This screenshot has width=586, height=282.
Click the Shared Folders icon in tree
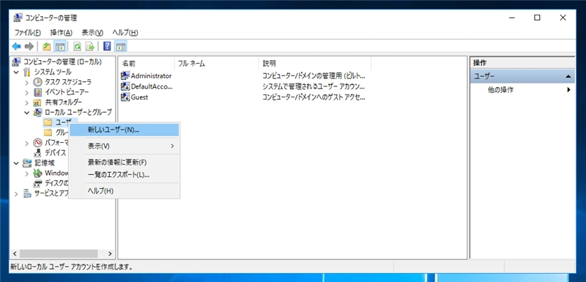point(38,102)
